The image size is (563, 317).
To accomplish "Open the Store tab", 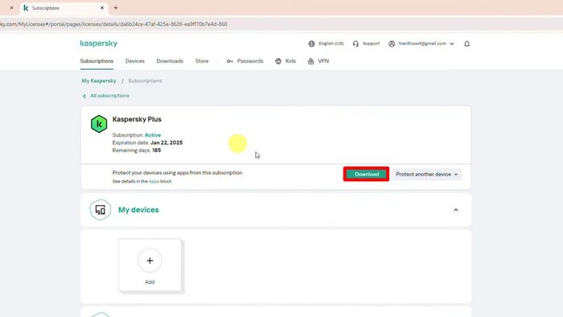I will click(202, 61).
